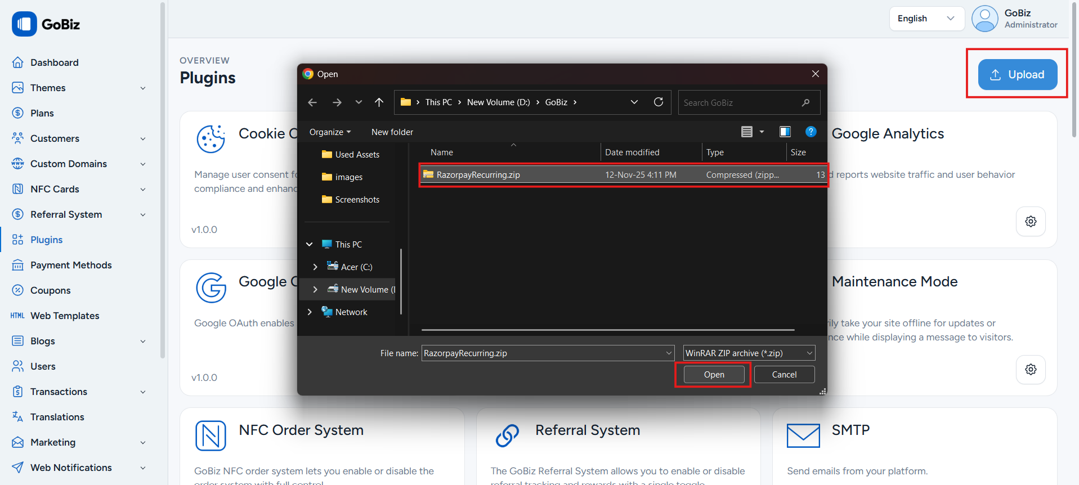Click the Themes sidebar icon
The width and height of the screenshot is (1079, 485).
pos(18,88)
